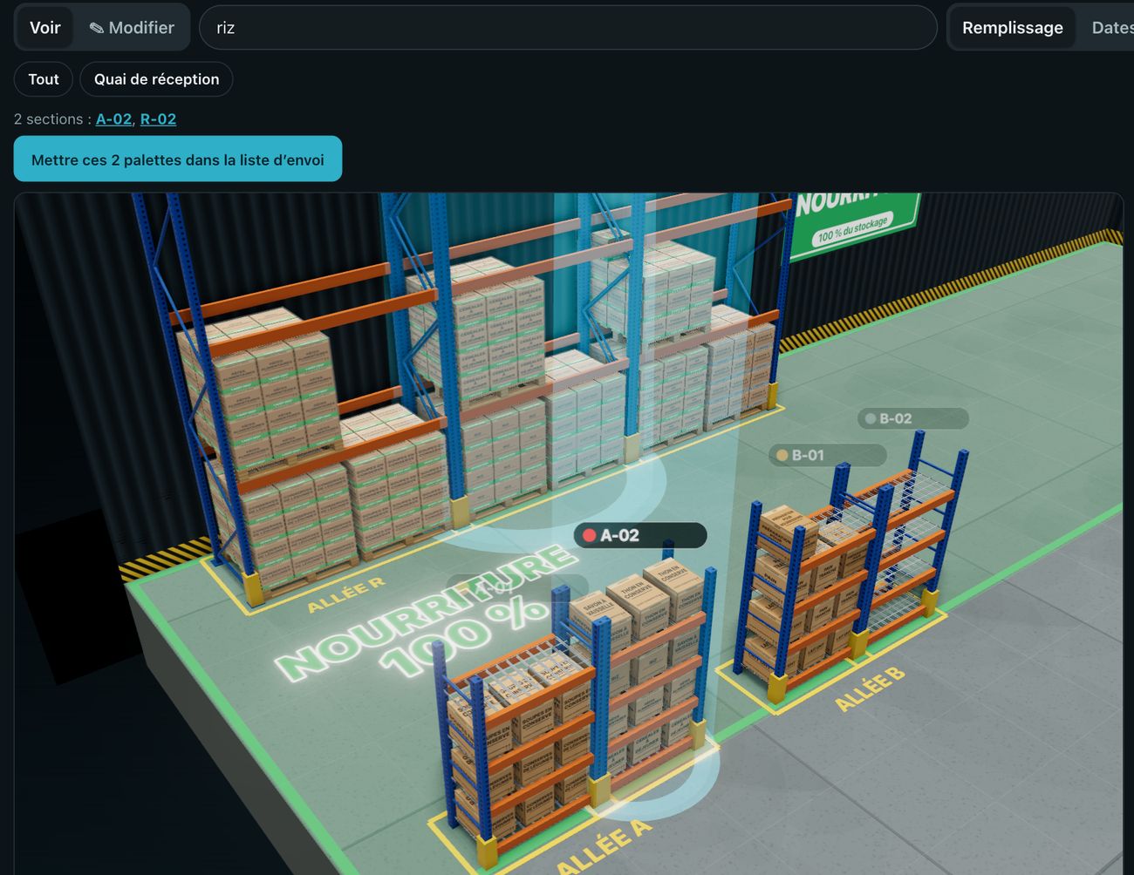Click the search field containing "riz"
Image resolution: width=1134 pixels, height=875 pixels.
pyautogui.click(x=568, y=28)
